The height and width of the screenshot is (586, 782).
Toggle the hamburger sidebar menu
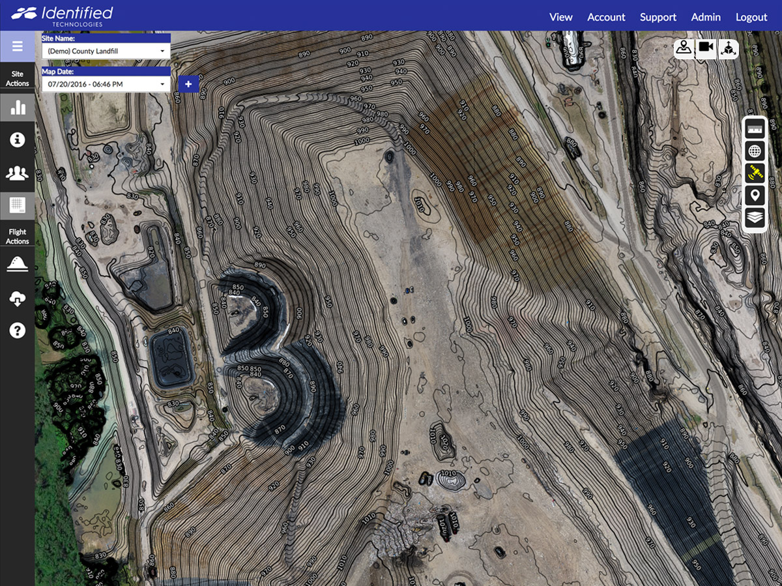click(17, 46)
